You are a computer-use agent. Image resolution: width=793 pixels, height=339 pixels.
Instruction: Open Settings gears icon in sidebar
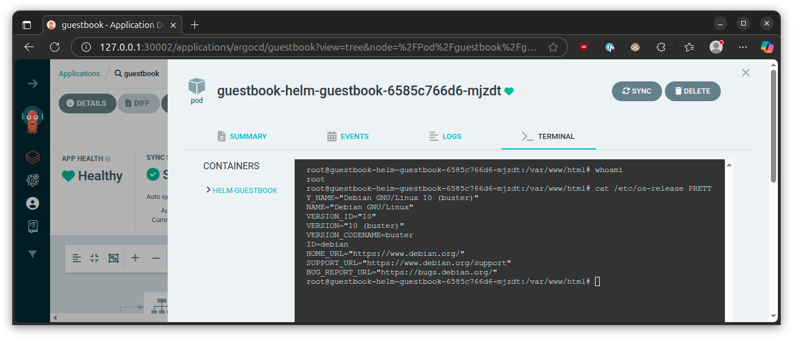pos(33,180)
